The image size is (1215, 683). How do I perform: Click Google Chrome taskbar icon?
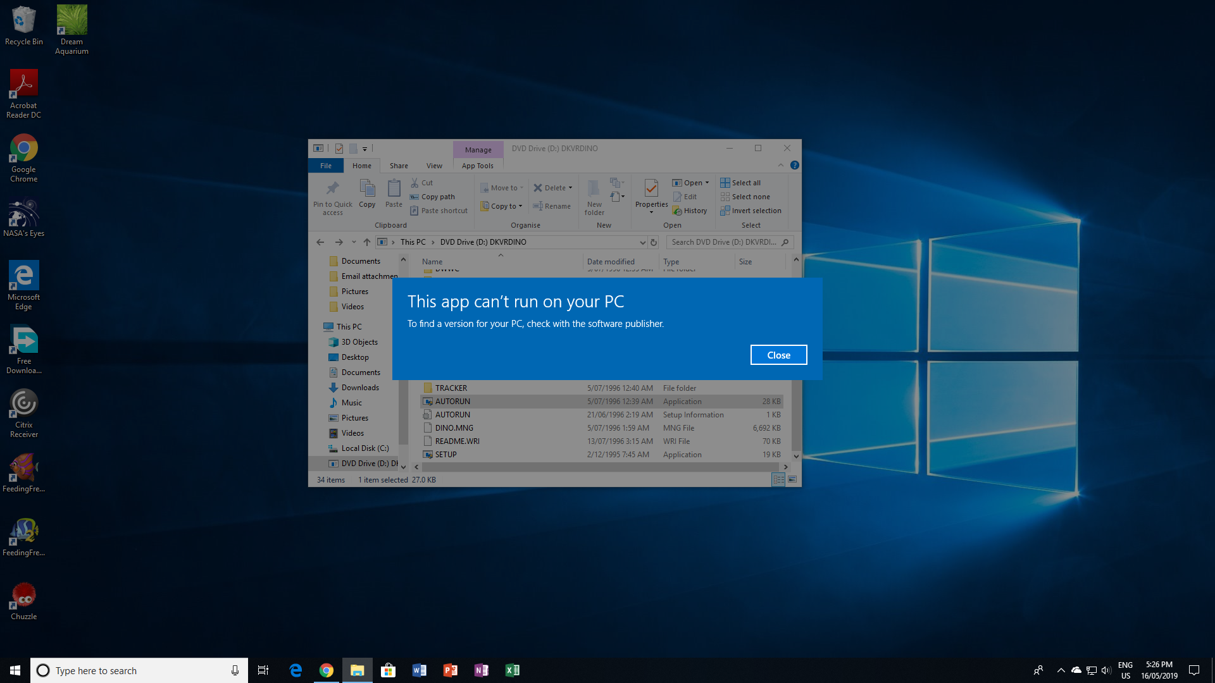tap(327, 670)
